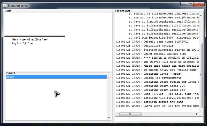Click log line "Loaded 488 advancements"
207x126 pixels.
(x=149, y=78)
